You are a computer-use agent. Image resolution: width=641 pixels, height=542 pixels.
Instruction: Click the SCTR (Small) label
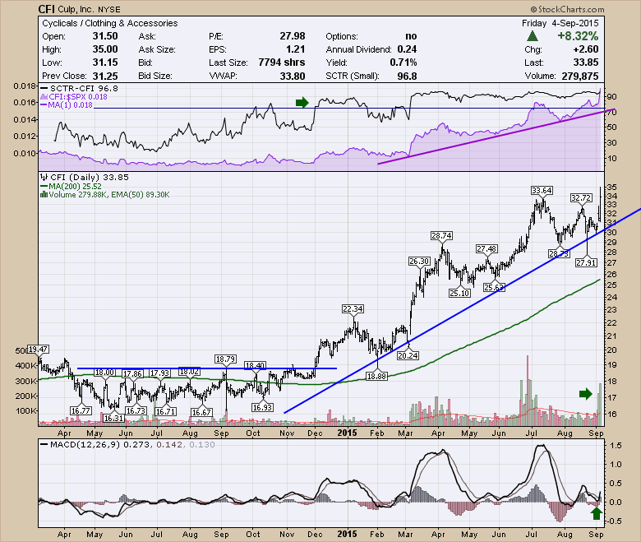click(x=353, y=76)
